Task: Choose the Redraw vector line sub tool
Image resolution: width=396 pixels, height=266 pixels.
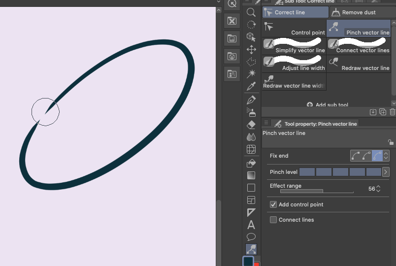Action: coord(359,64)
